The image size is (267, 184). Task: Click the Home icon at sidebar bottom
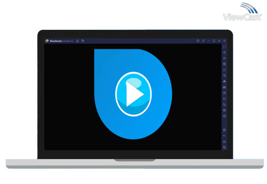pos(224,142)
